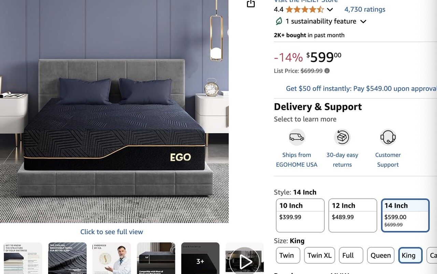
Task: Click the List Price info icon
Action: pos(327,71)
